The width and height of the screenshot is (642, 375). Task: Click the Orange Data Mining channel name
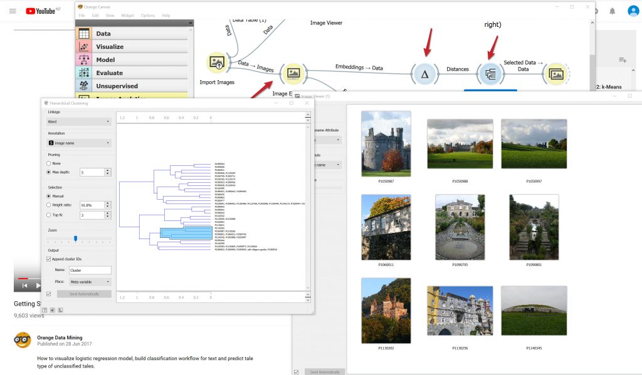tap(59, 337)
